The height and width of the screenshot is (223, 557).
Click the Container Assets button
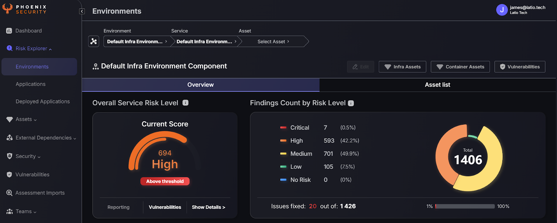point(460,67)
